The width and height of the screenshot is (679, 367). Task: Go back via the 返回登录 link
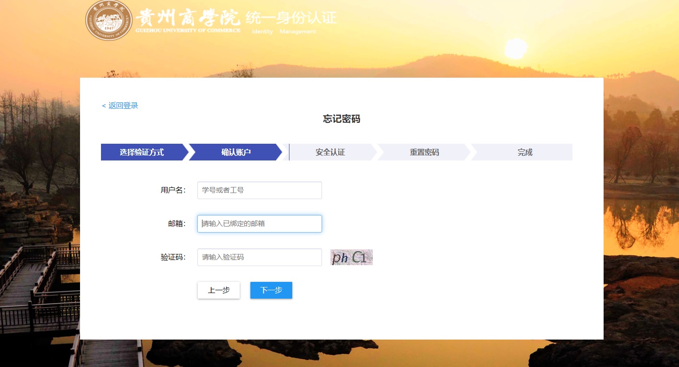pos(120,106)
